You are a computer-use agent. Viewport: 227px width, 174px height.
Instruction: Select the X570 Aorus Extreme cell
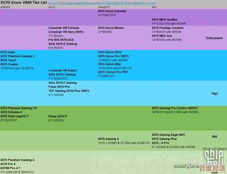[x=112, y=11]
